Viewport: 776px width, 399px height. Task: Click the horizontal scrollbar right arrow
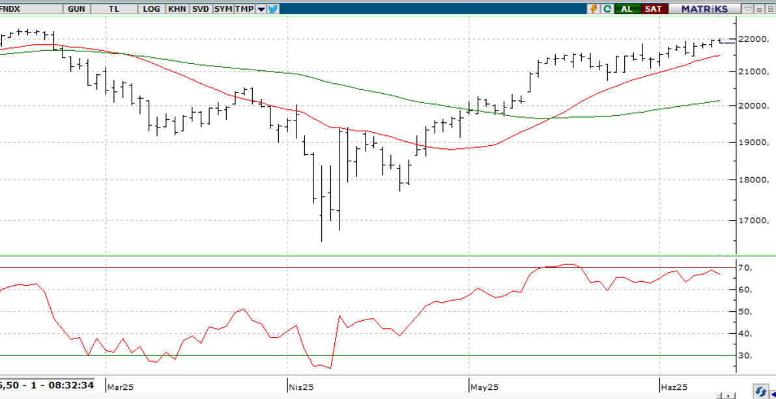pos(730,396)
